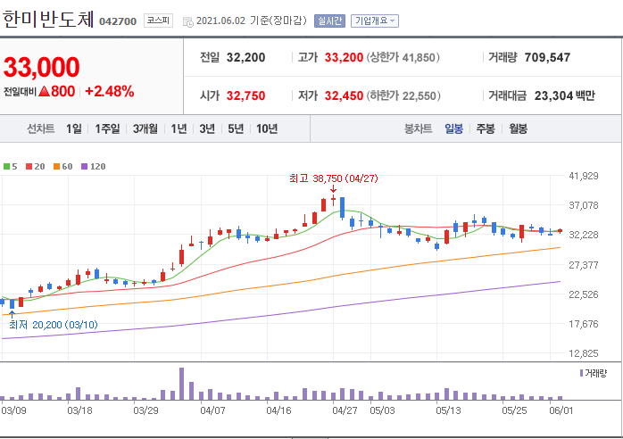
Task: Click the 상한가 41,850 text
Action: click(x=403, y=58)
